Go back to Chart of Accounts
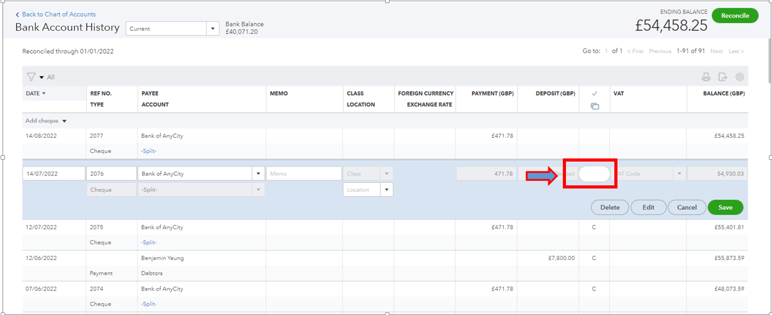 pyautogui.click(x=55, y=14)
